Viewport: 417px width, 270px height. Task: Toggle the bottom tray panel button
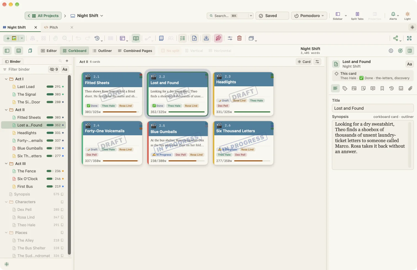coord(19,51)
